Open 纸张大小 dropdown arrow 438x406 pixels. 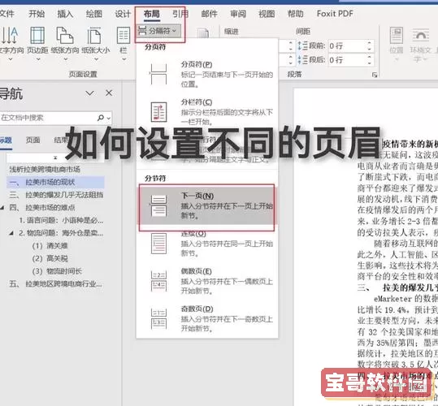[x=96, y=59]
